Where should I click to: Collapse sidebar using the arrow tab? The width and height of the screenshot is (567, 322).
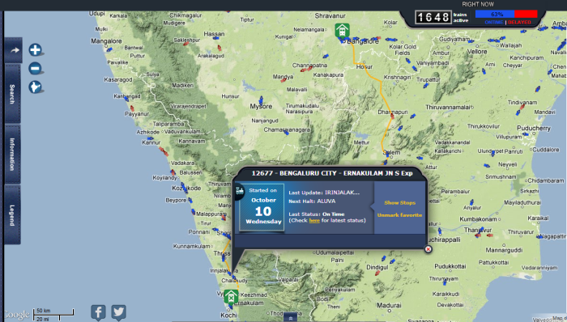(x=14, y=50)
